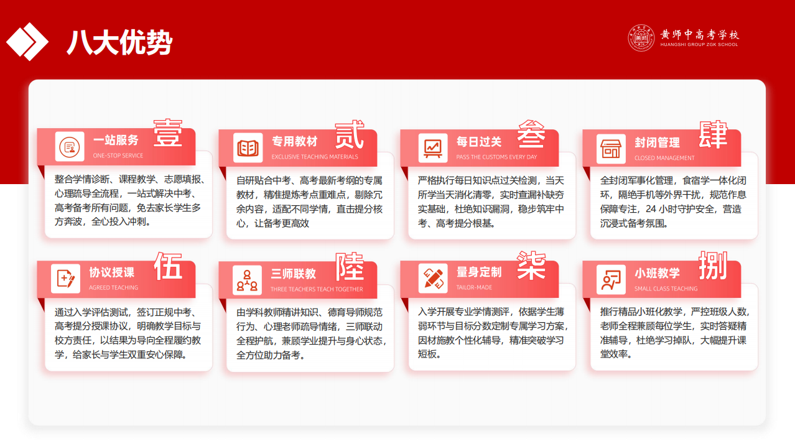Click the paragraph starting 自研贴合中考

[310, 202]
